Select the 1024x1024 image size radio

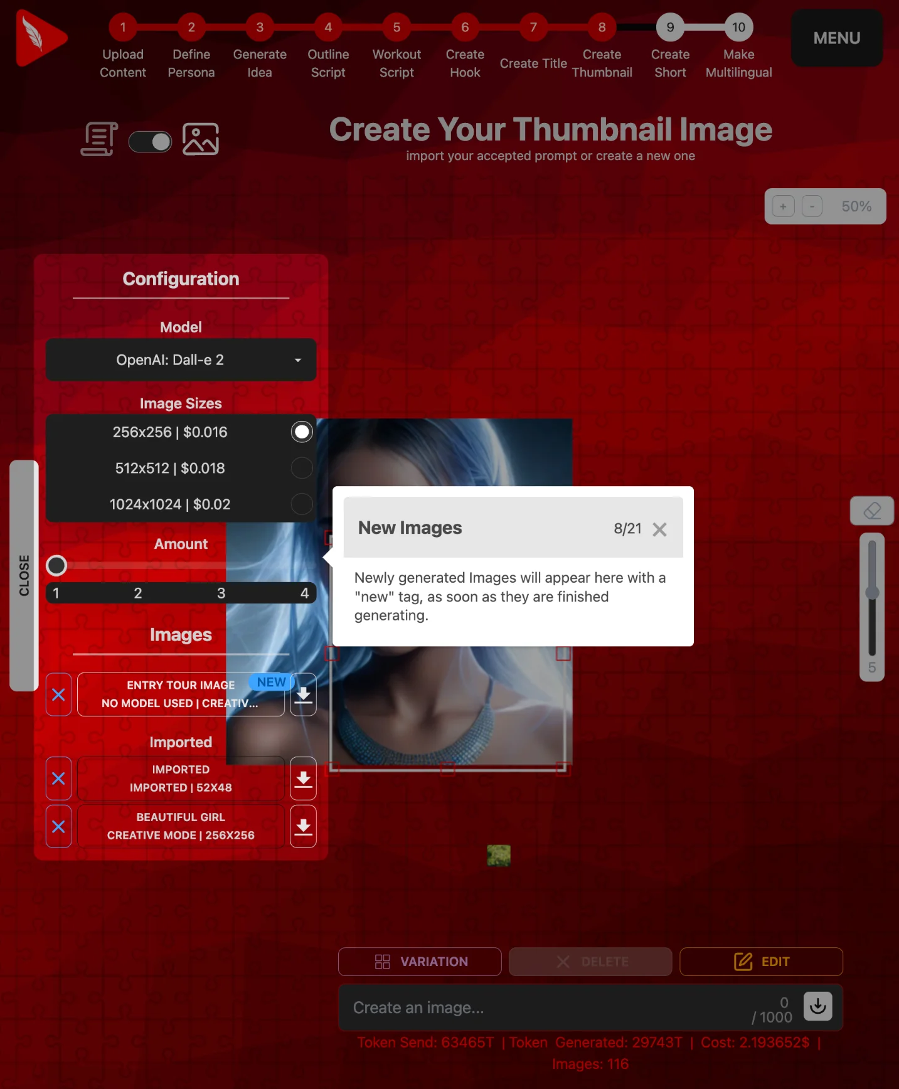pyautogui.click(x=302, y=504)
